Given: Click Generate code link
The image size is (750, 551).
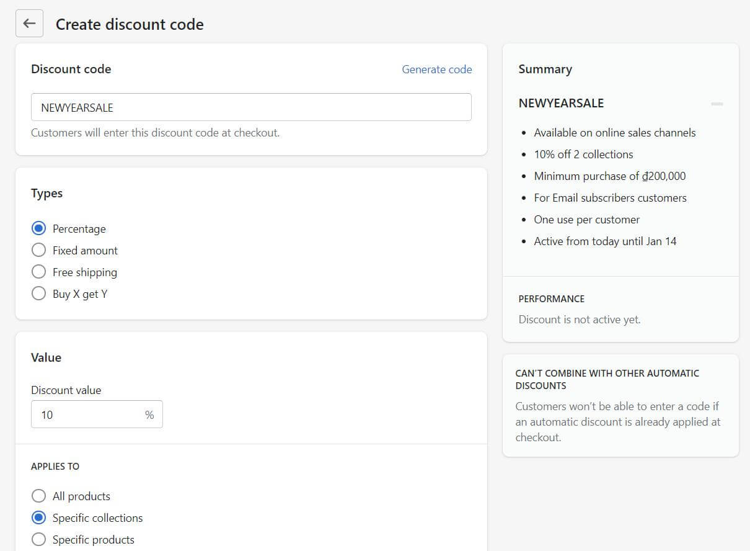Looking at the screenshot, I should click(x=437, y=69).
